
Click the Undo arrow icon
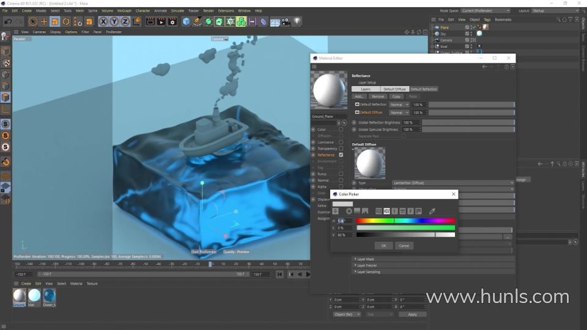coord(8,21)
